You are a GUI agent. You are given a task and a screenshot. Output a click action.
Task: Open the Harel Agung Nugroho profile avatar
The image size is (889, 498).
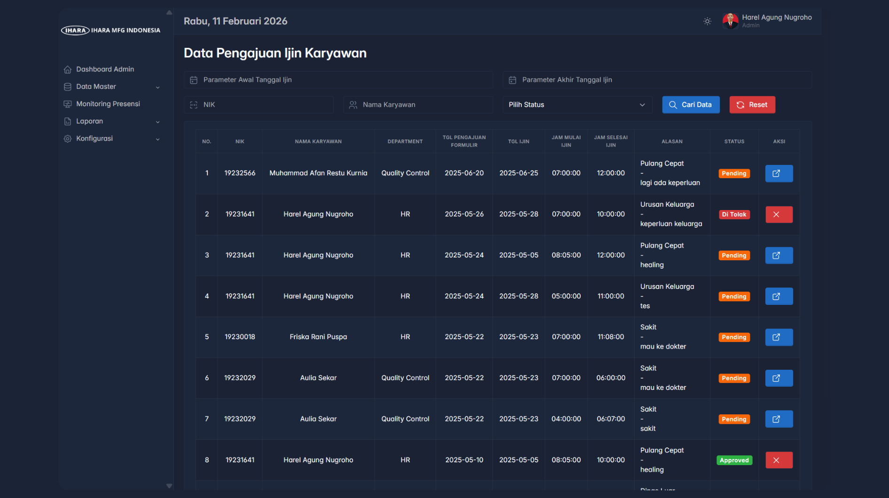point(730,21)
